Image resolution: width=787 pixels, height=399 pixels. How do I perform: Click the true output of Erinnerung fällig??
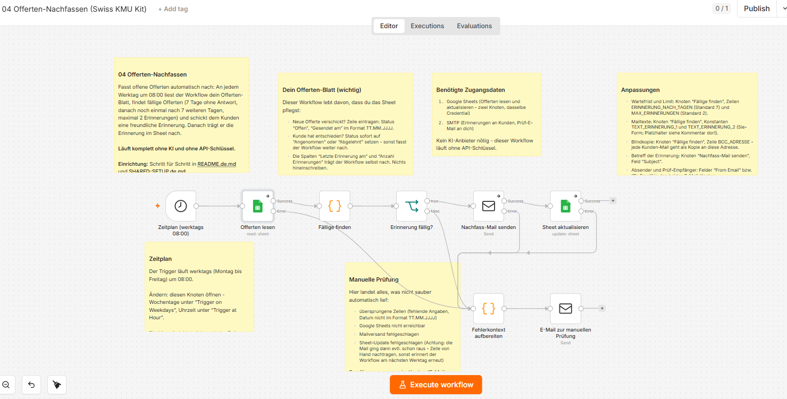[427, 201]
